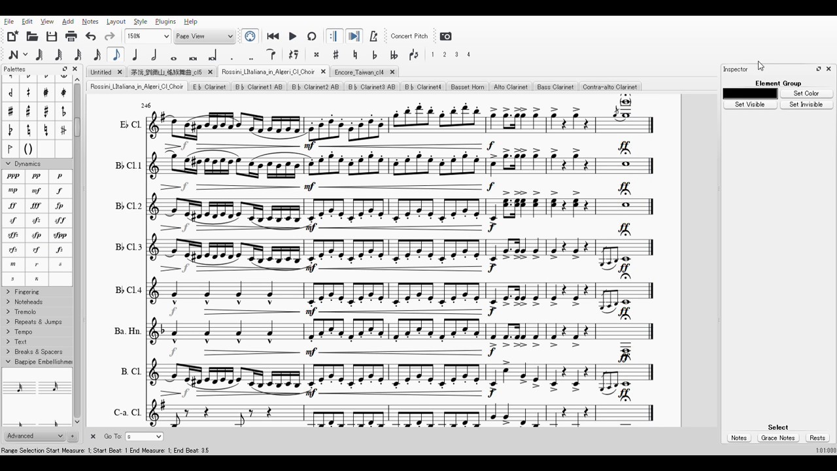The image size is (837, 471).
Task: Collapse the Dynamics palette
Action: (9, 164)
